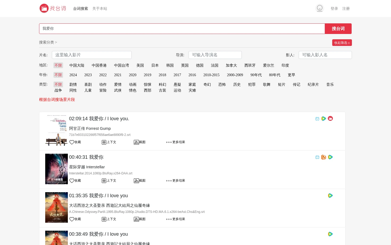Go to the 台词搜索 nav item
The image size is (391, 245).
[81, 8]
